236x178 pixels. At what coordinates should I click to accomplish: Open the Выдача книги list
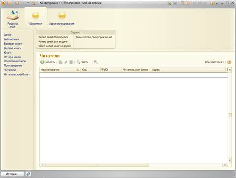coord(13,48)
